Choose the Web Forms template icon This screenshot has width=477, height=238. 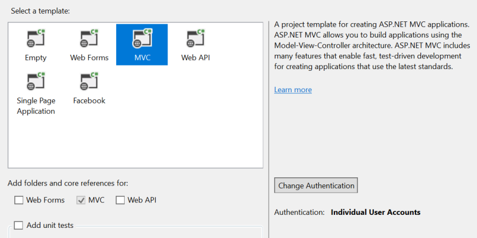point(89,39)
